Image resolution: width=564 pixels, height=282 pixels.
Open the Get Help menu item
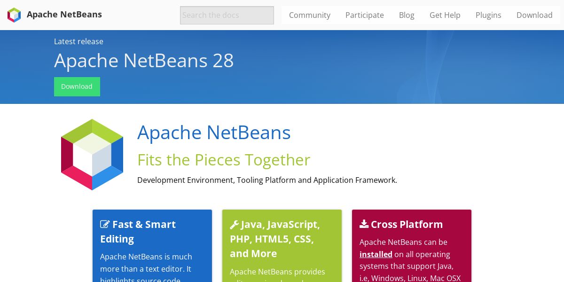[x=445, y=15]
